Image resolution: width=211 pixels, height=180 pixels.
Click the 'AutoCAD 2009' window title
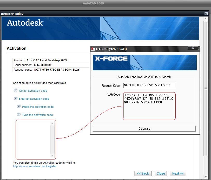[93, 3]
